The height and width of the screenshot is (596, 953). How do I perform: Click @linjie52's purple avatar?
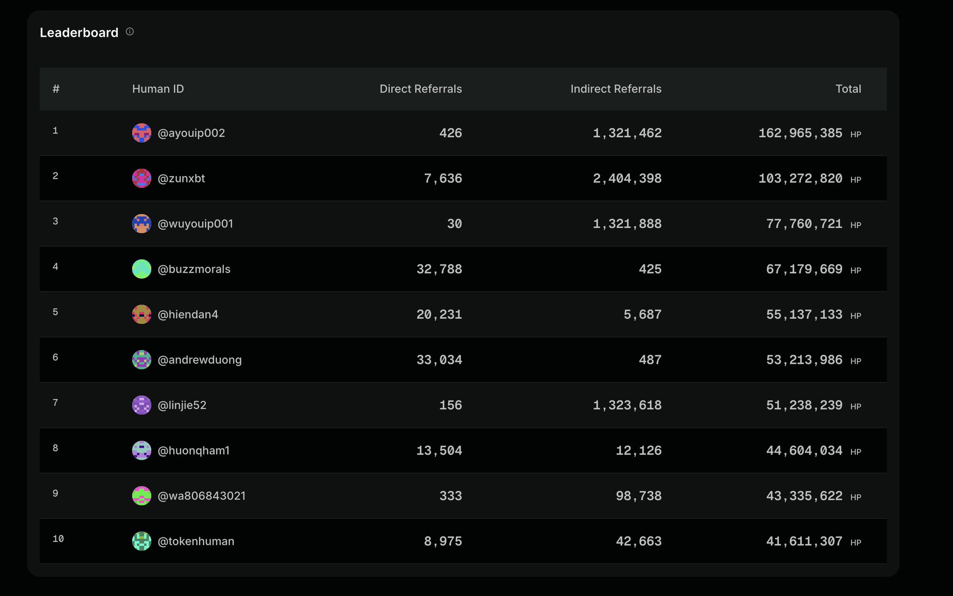point(142,405)
